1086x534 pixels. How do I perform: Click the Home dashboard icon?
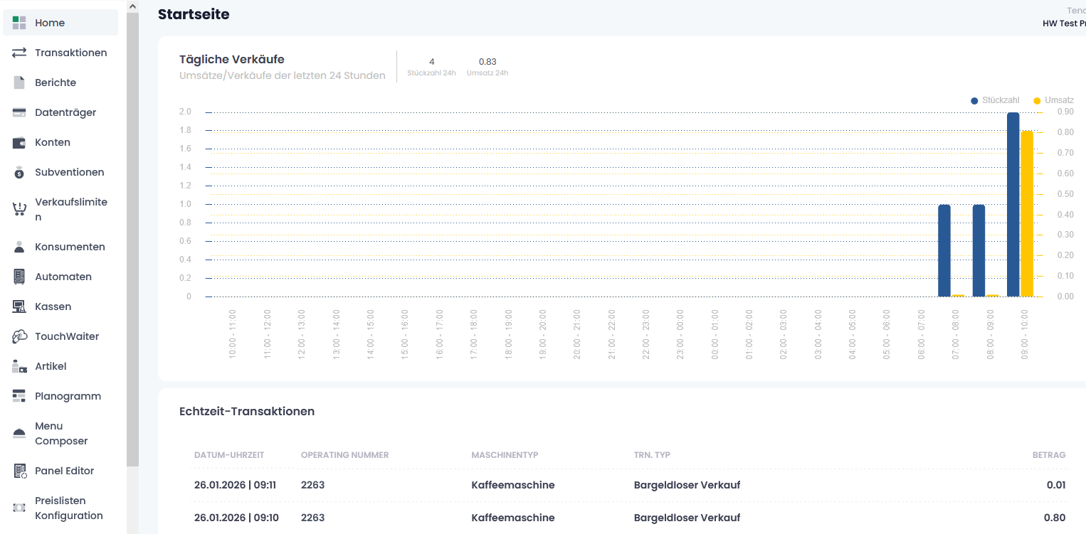click(19, 23)
